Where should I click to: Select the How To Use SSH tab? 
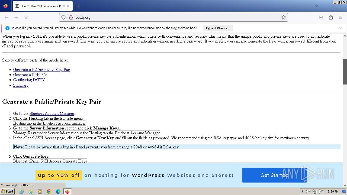[42, 6]
